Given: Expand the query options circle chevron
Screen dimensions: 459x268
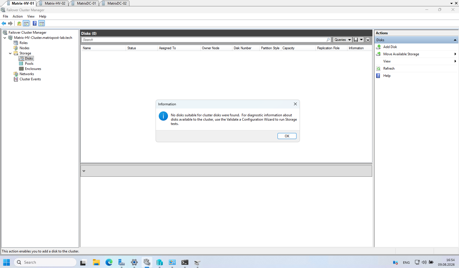Looking at the screenshot, I should coord(368,40).
